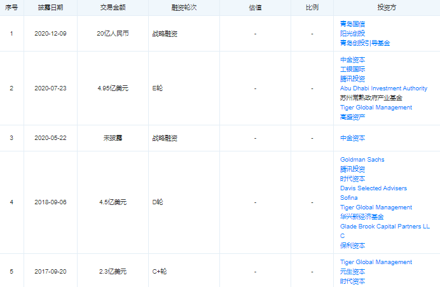Open the 青岛国信 investor link
440x287 pixels.
[352, 24]
